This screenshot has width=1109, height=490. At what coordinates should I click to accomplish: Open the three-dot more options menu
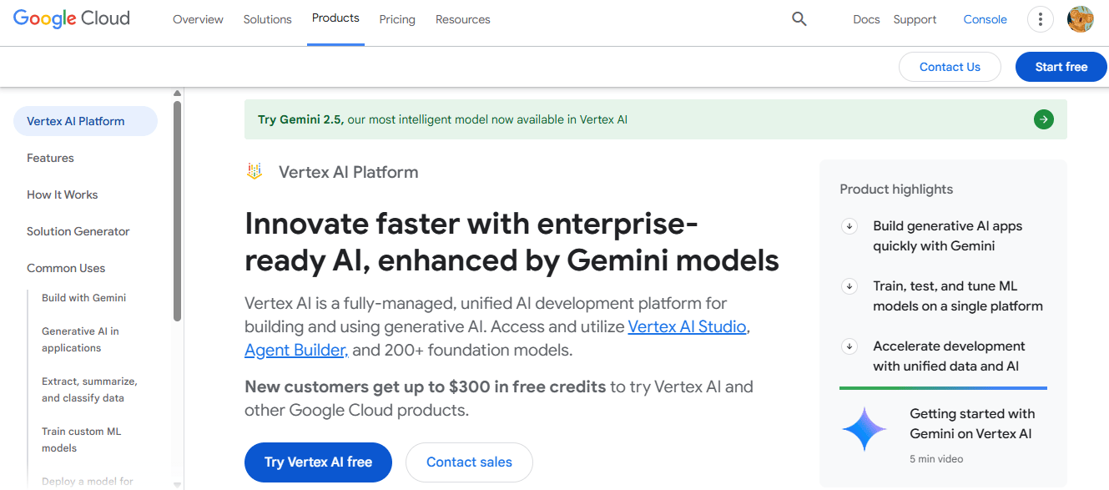click(x=1040, y=19)
